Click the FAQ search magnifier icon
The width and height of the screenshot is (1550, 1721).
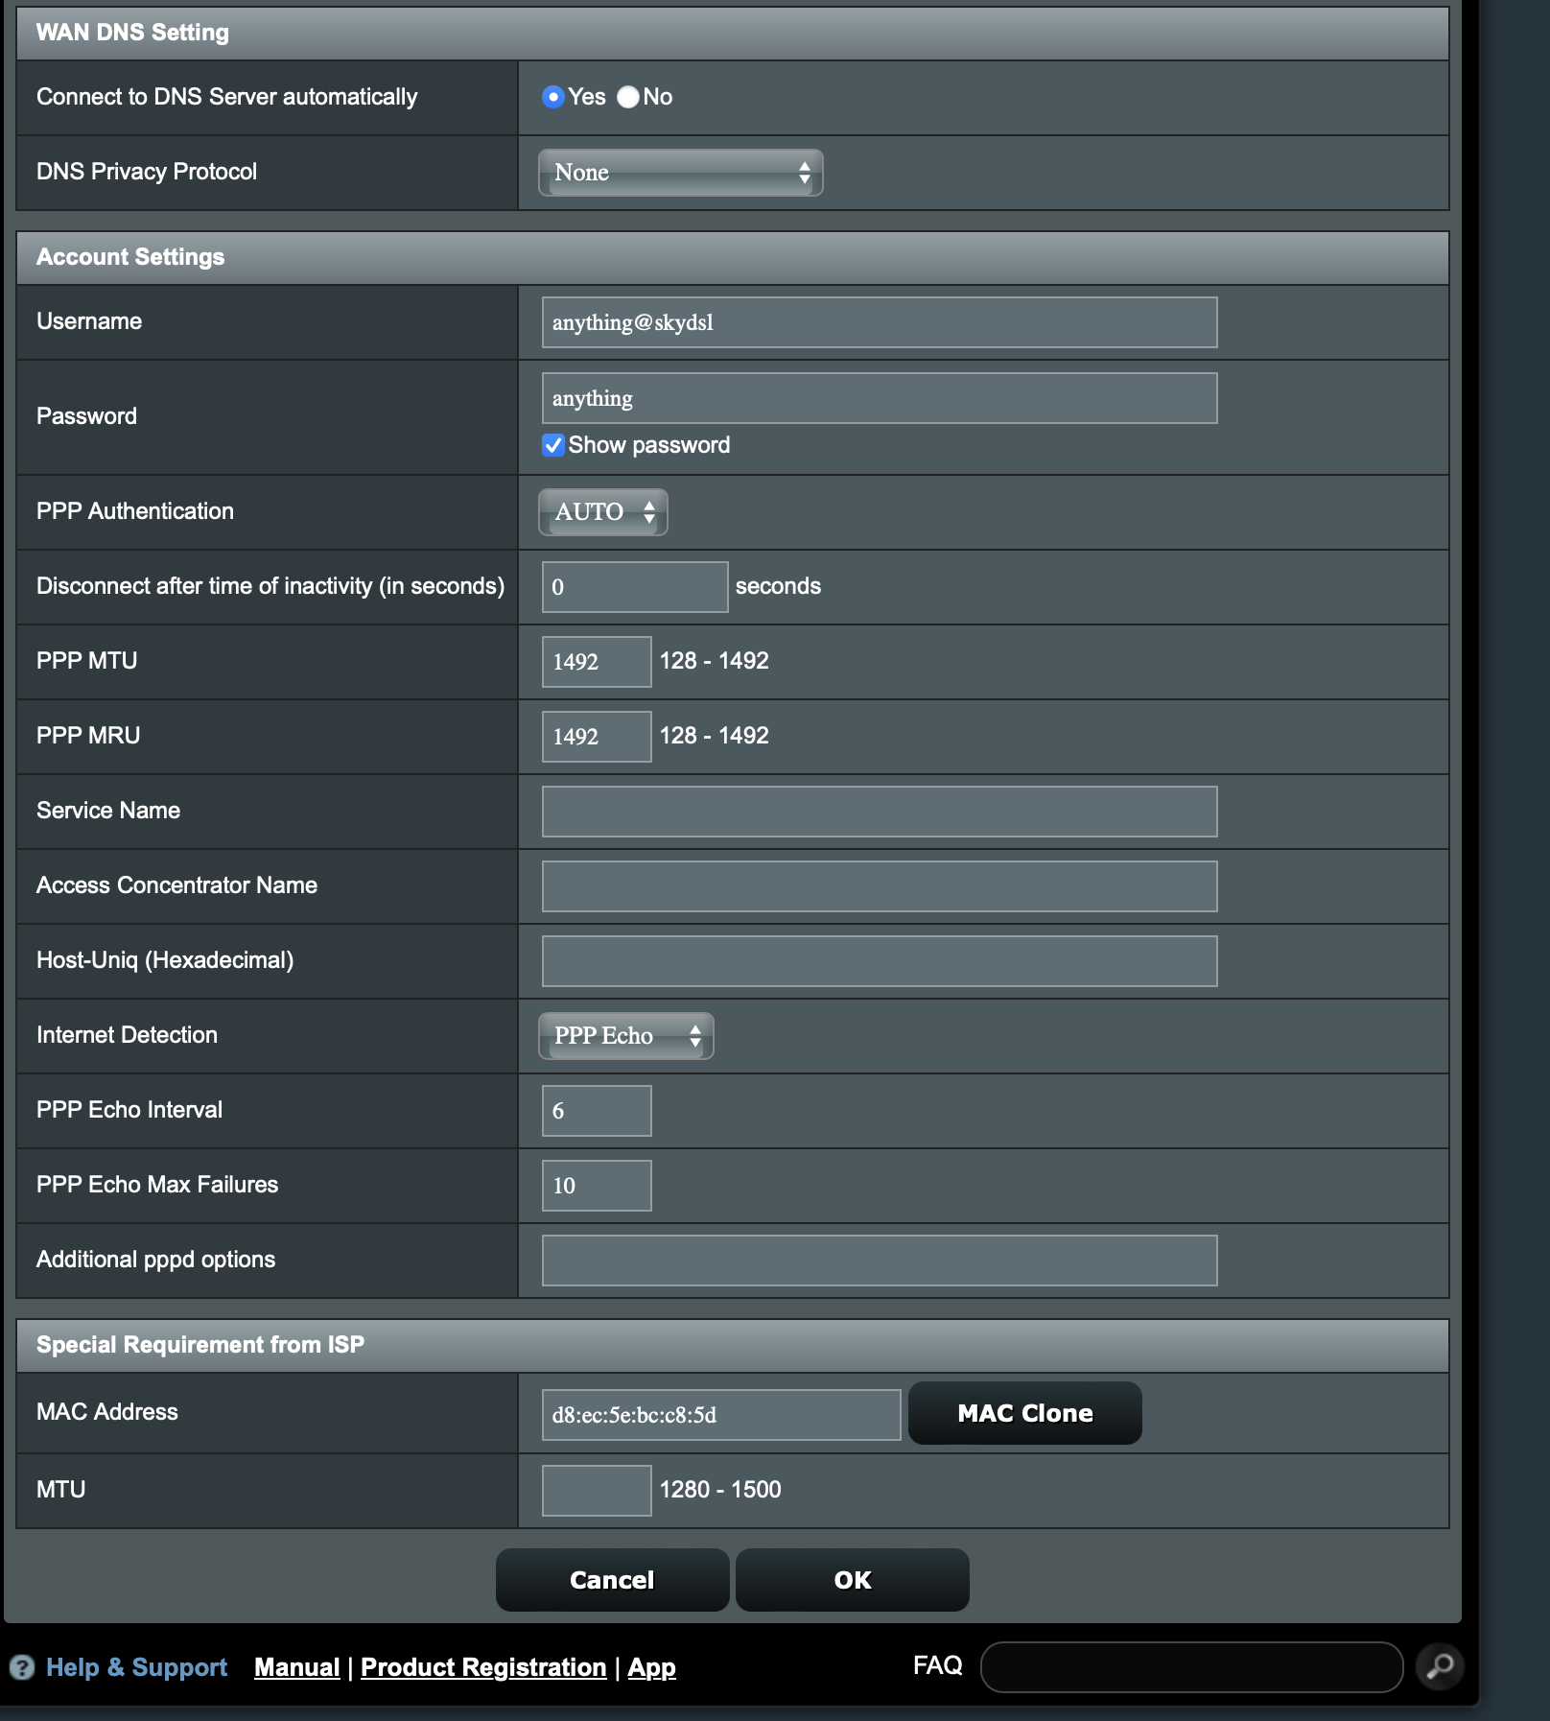[1440, 1666]
